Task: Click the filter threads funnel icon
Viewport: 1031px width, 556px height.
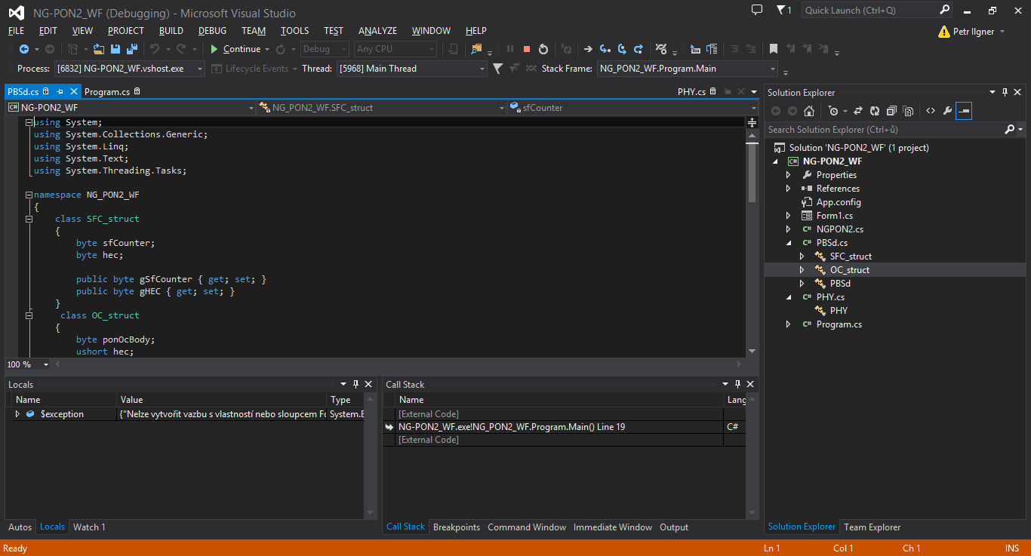Action: click(497, 69)
